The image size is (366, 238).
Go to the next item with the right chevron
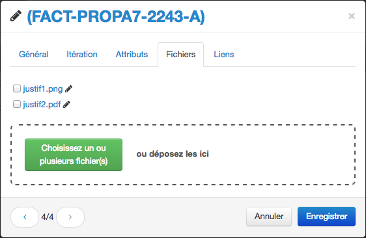click(x=70, y=217)
